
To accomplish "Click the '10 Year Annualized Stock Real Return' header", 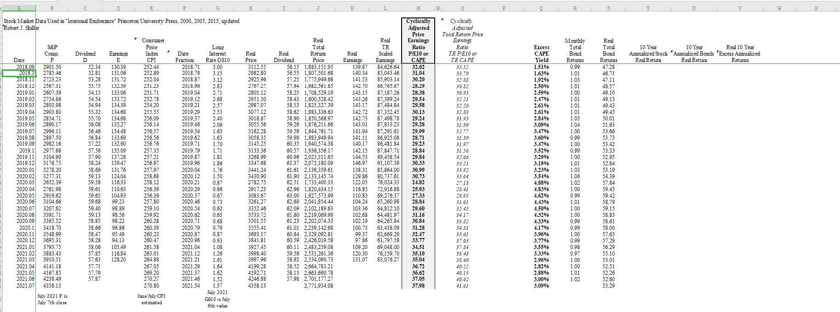I will [648, 53].
